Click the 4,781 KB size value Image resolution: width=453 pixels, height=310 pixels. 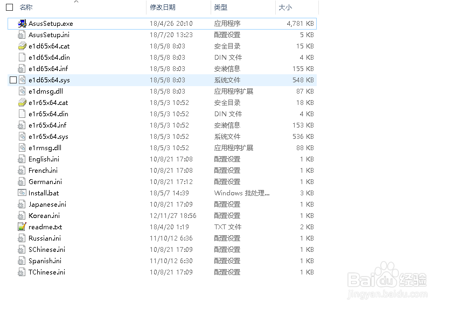[x=300, y=23]
